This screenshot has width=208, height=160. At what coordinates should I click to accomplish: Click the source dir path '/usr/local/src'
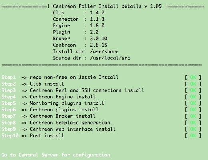(x=110, y=58)
